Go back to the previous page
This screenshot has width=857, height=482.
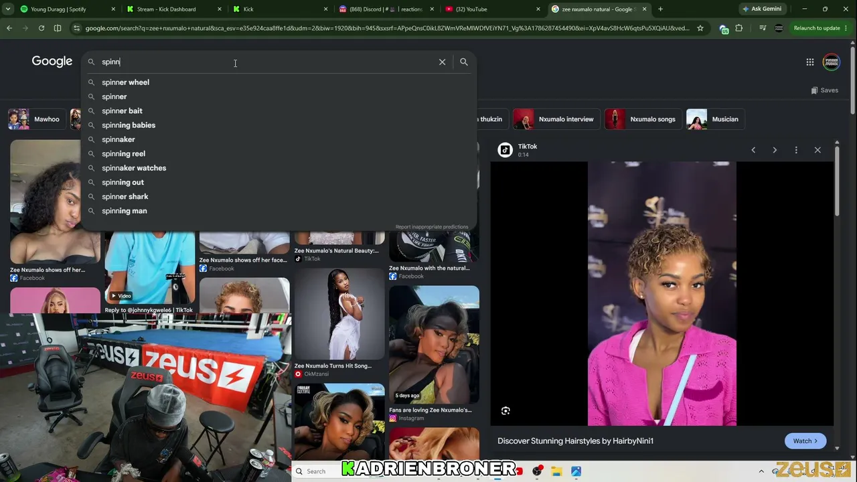[x=9, y=28]
